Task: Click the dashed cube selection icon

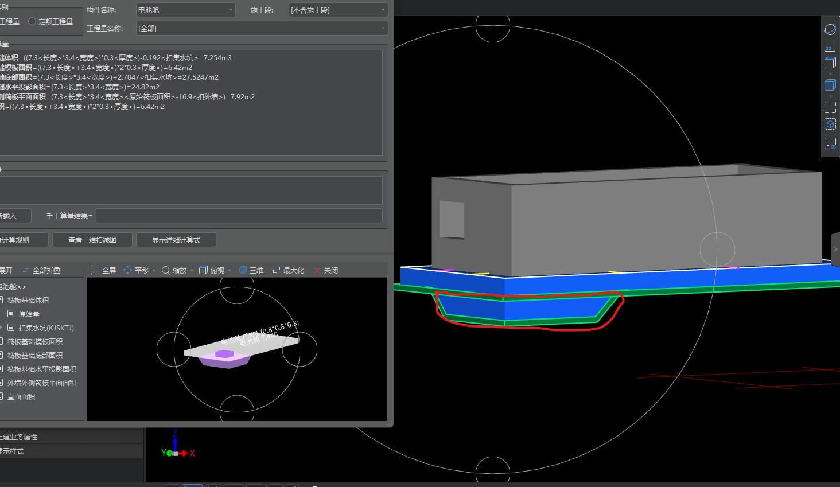Action: 830,124
